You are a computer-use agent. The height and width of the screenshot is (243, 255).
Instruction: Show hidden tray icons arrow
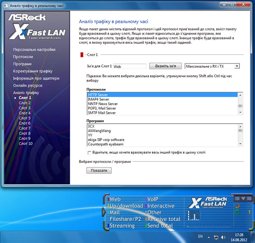click(209, 237)
